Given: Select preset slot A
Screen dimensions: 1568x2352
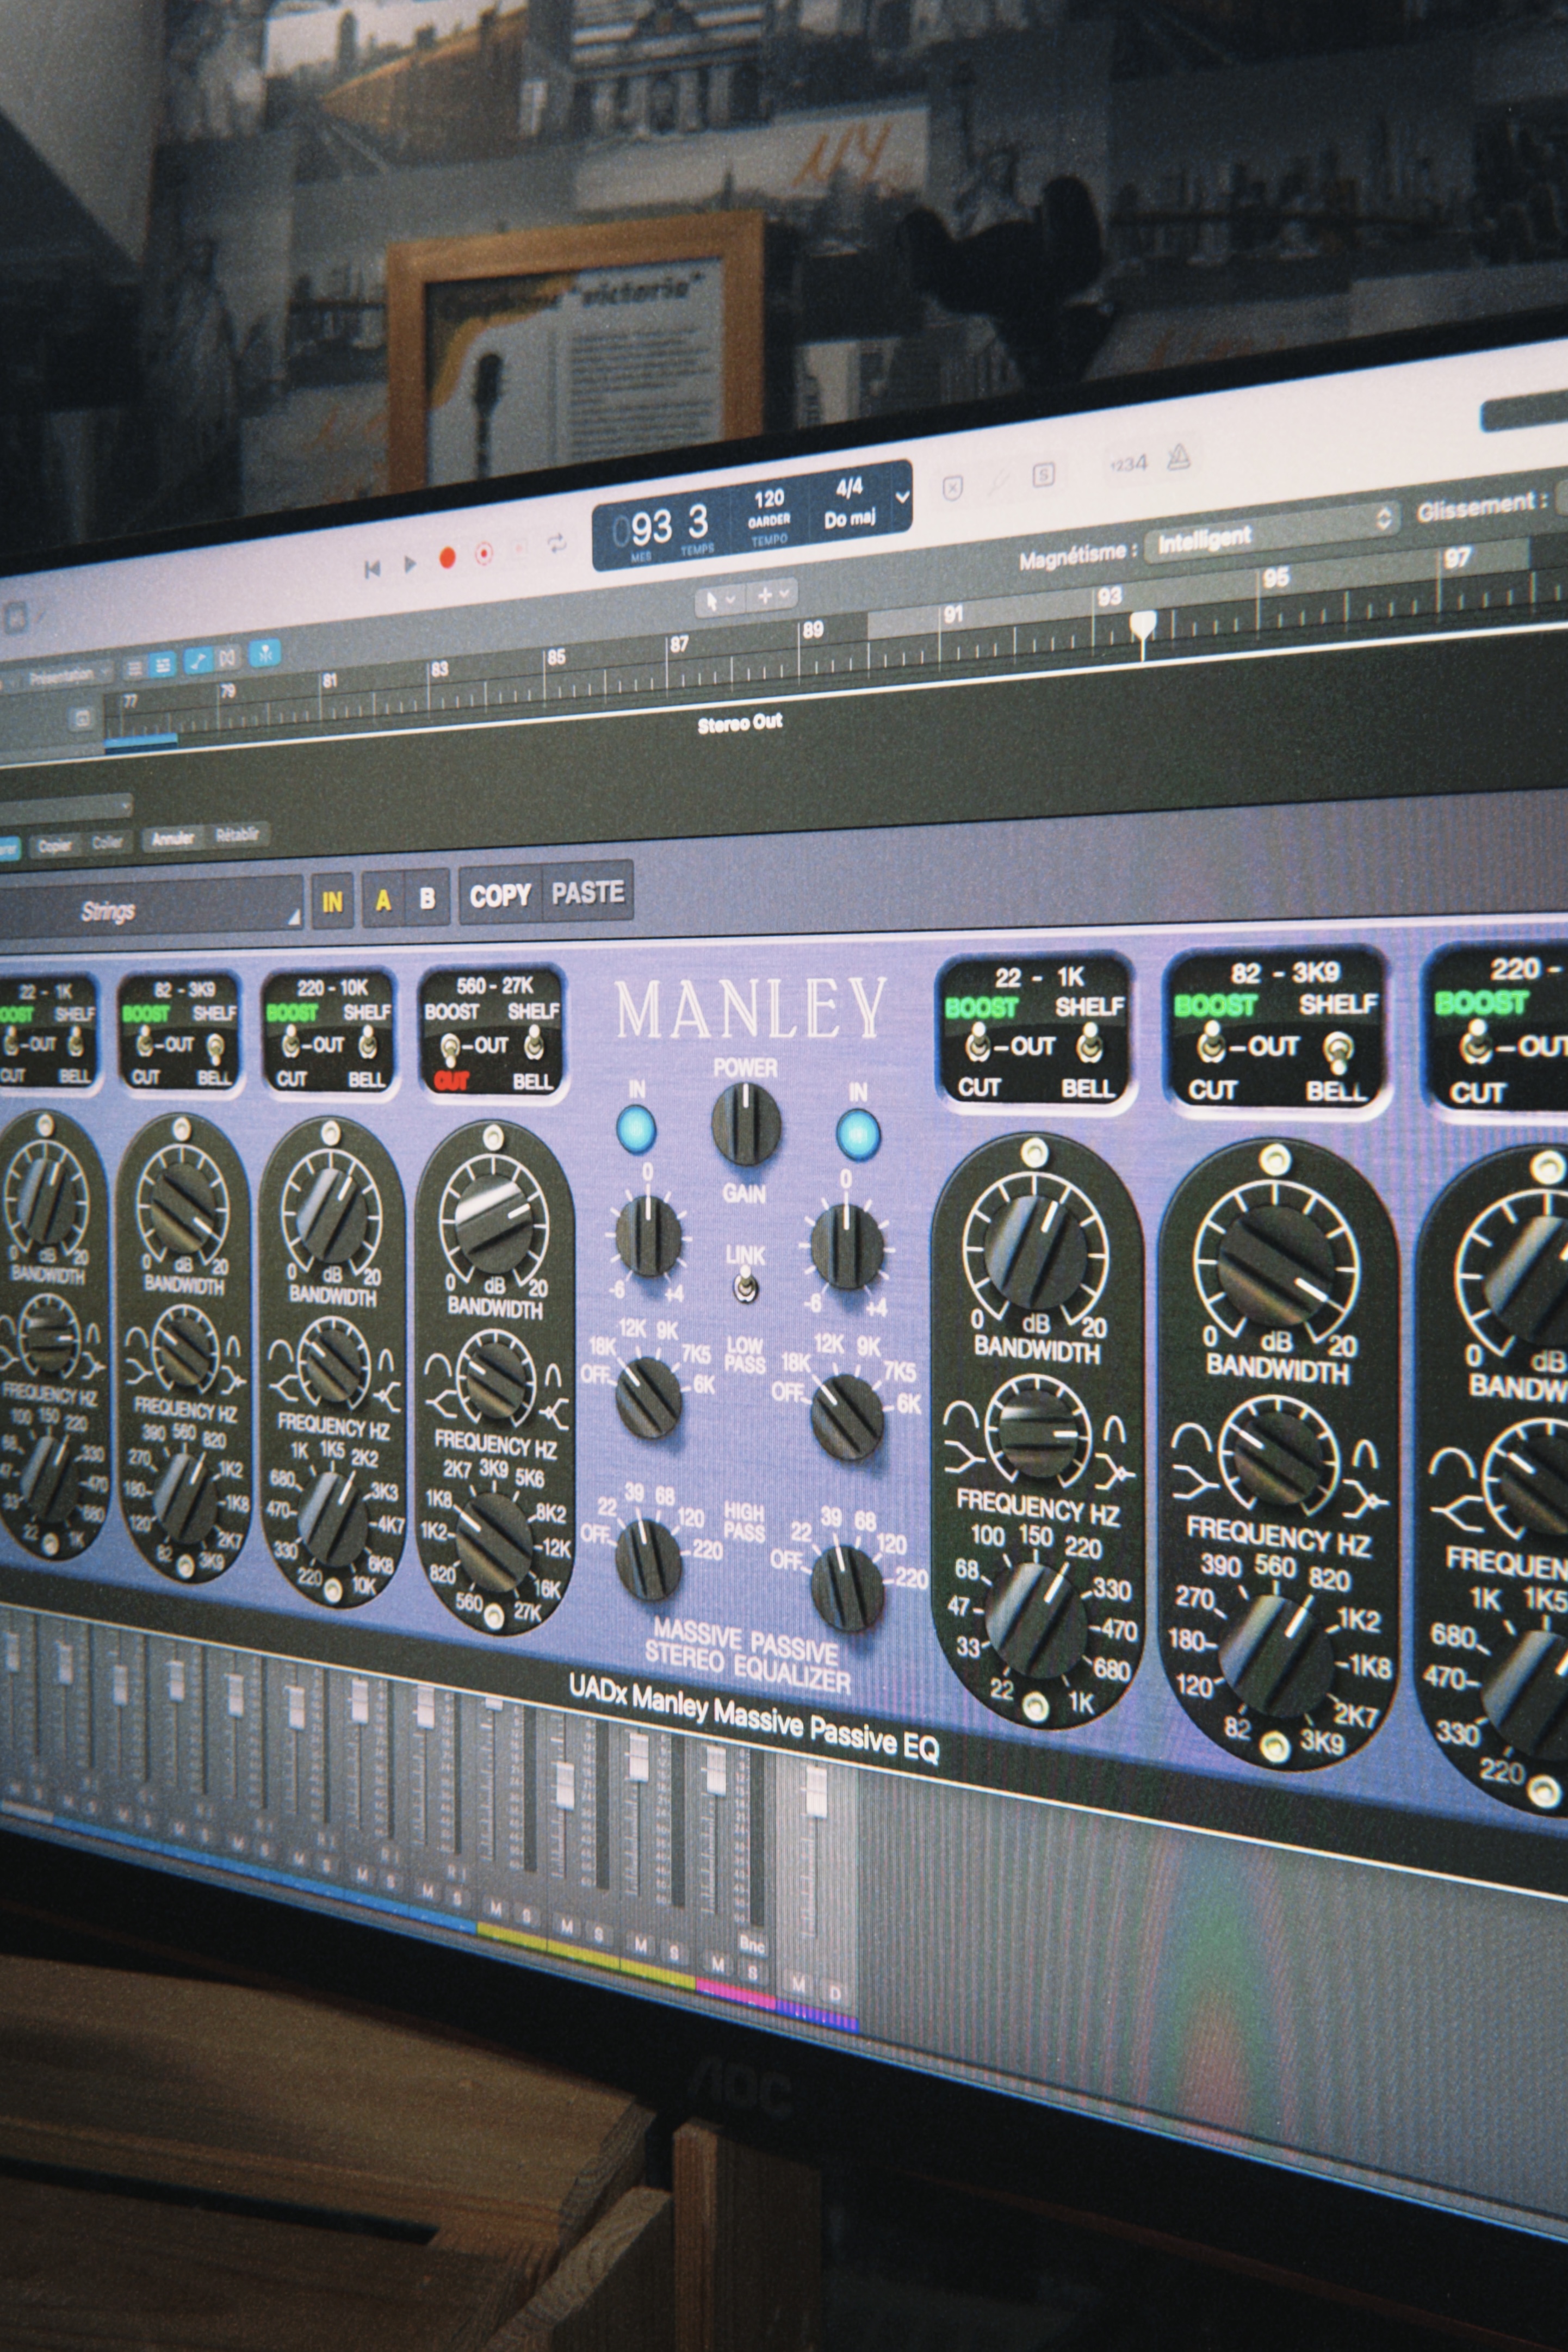Looking at the screenshot, I should (383, 899).
